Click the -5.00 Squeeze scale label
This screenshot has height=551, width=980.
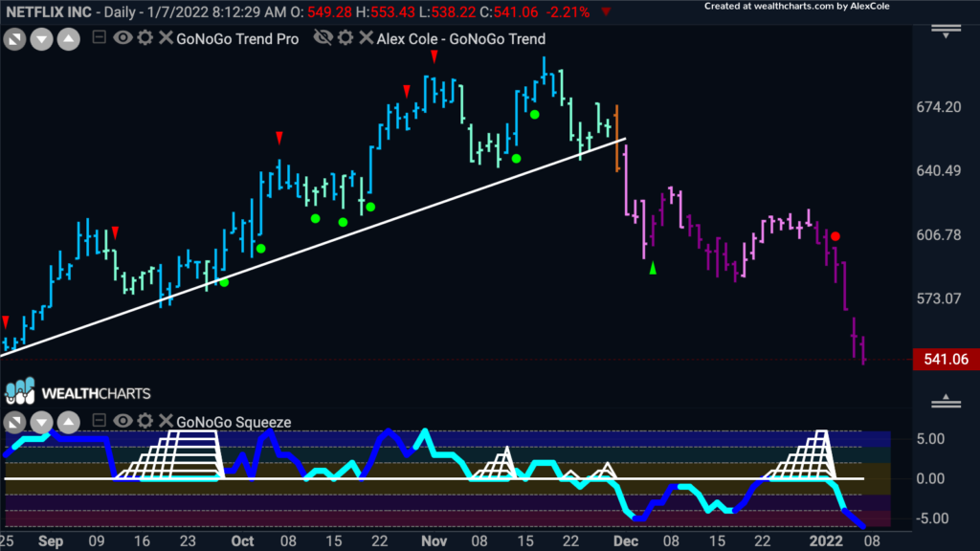coord(930,518)
